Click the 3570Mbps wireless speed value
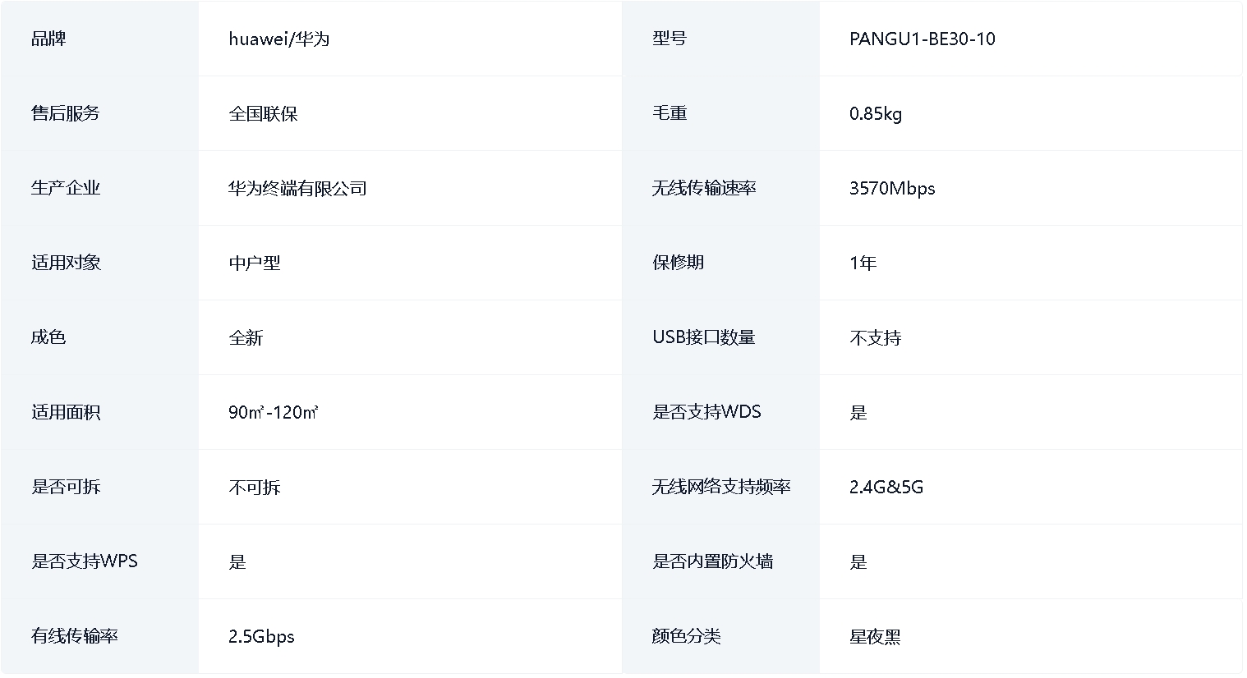1247x678 pixels. (891, 189)
